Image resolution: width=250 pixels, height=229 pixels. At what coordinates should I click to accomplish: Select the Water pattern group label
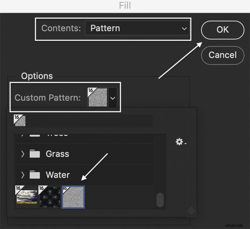pos(58,175)
